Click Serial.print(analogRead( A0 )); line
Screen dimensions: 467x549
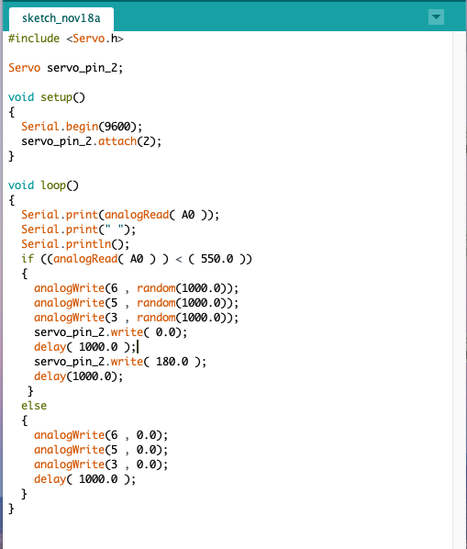pos(120,215)
